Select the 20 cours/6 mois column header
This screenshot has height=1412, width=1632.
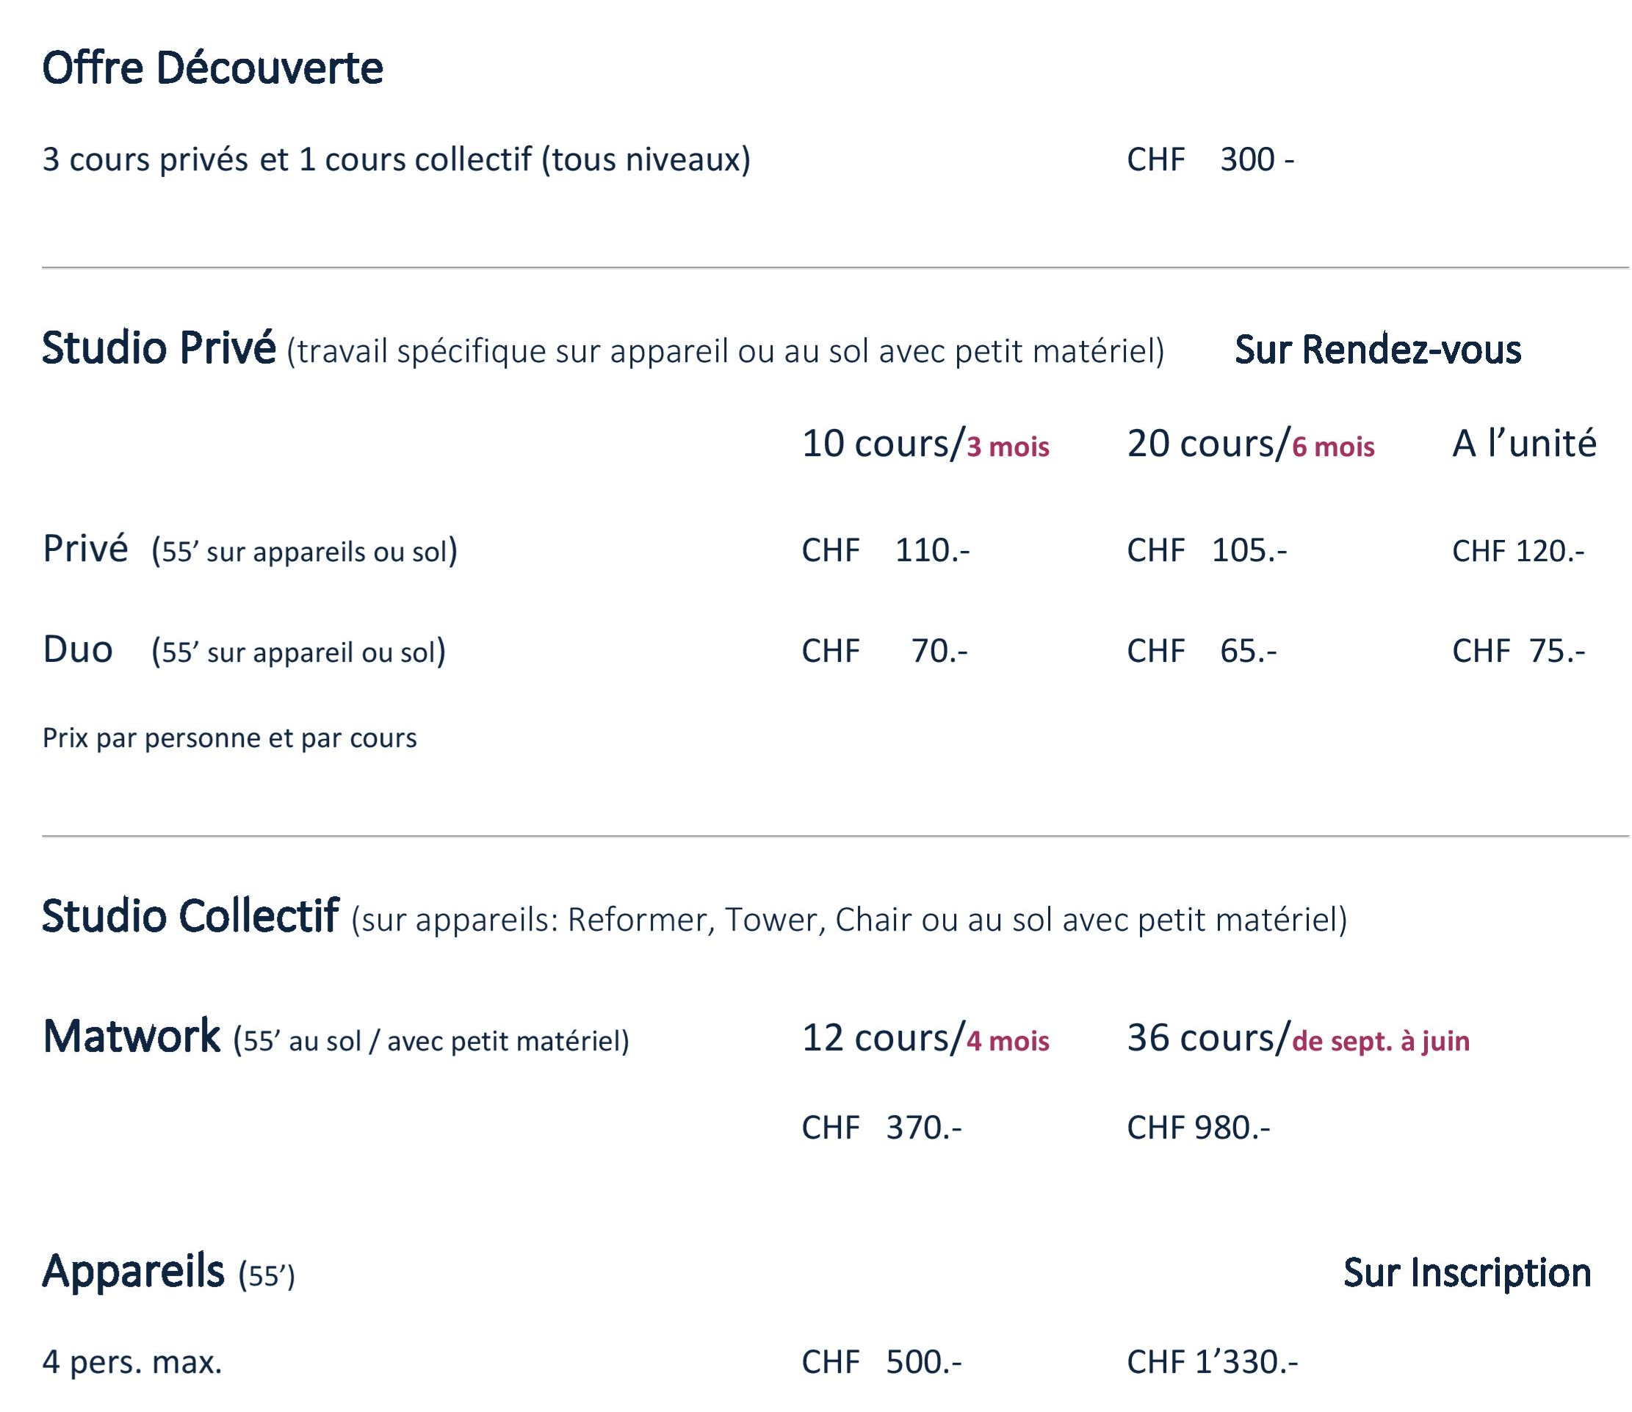[x=1251, y=444]
